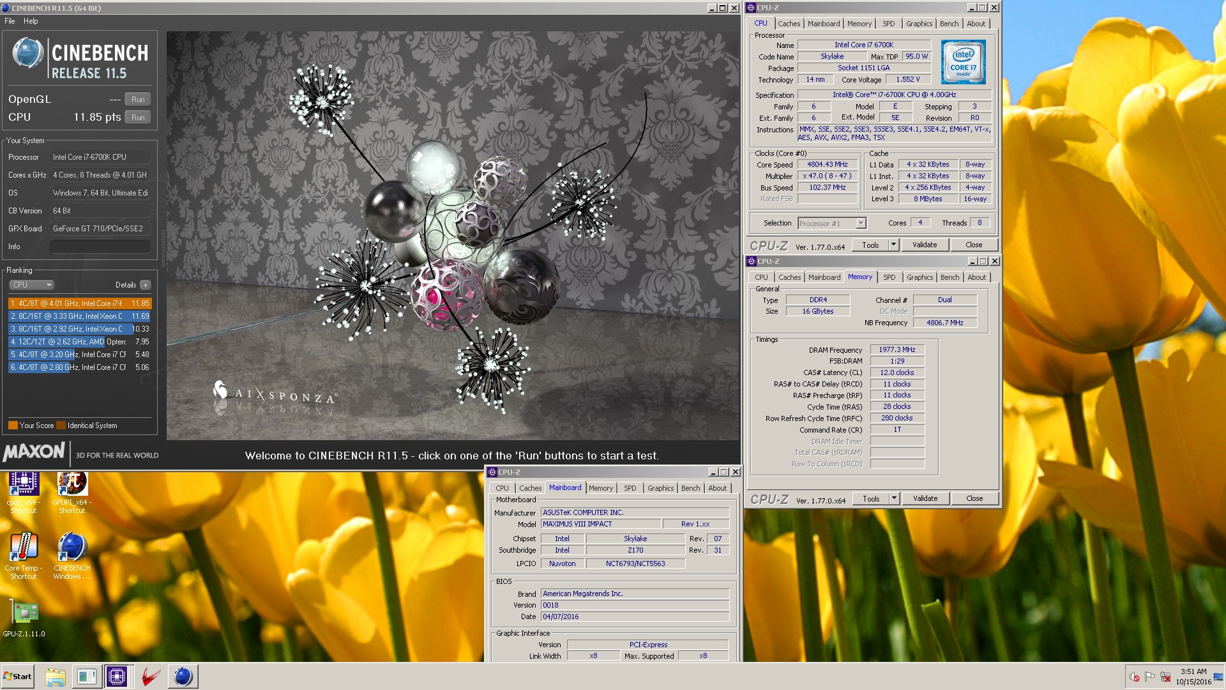
Task: Click the MAXIMUS VIII IMPACT model field
Action: [600, 525]
